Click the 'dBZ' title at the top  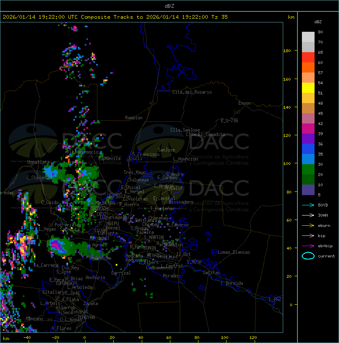(x=169, y=6)
